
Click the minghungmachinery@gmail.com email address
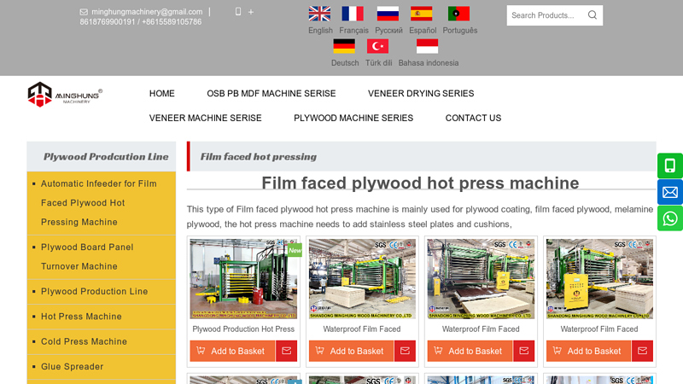[147, 12]
